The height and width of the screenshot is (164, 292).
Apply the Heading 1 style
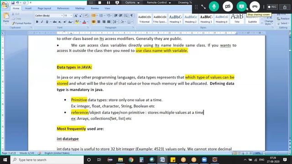175,19
